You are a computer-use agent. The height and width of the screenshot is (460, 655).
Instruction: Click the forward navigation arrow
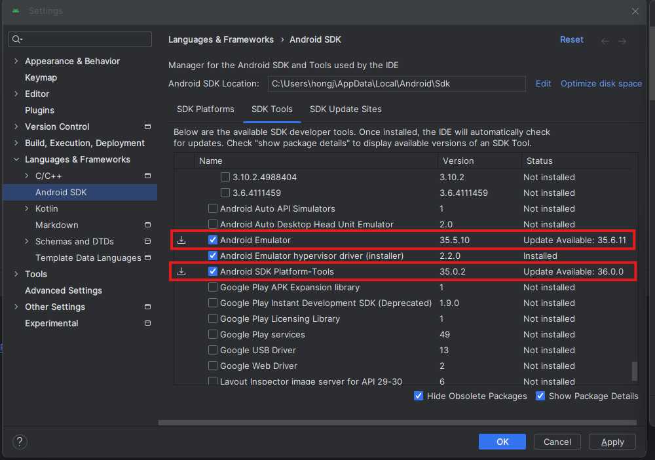622,41
